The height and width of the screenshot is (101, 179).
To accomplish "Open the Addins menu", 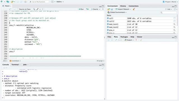I will click(60, 2).
